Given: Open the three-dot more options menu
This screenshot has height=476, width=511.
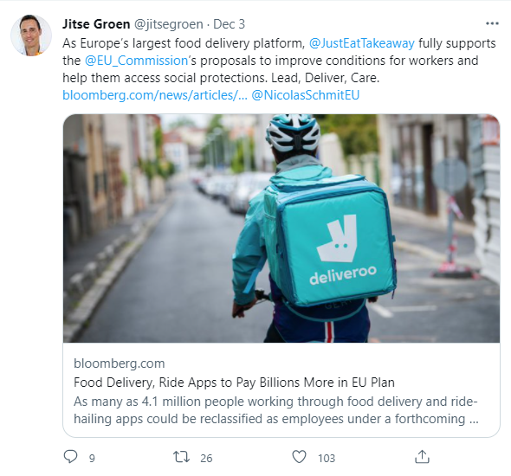Looking at the screenshot, I should (492, 23).
